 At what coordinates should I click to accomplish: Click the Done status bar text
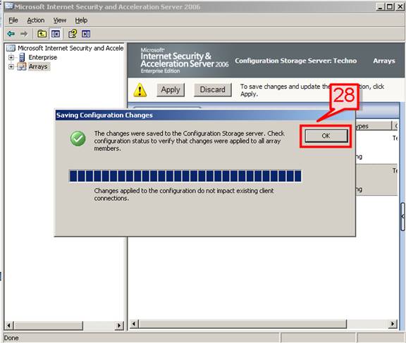pos(11,338)
